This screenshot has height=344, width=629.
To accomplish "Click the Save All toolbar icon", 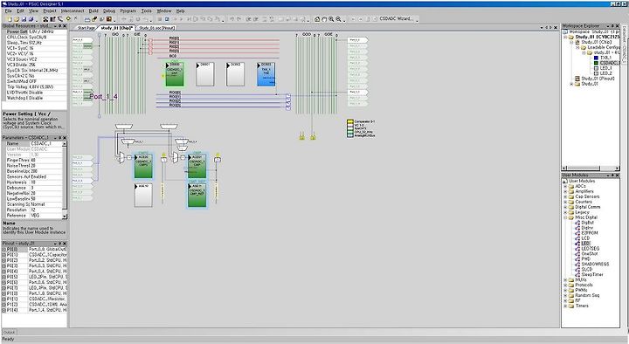I will pos(31,19).
